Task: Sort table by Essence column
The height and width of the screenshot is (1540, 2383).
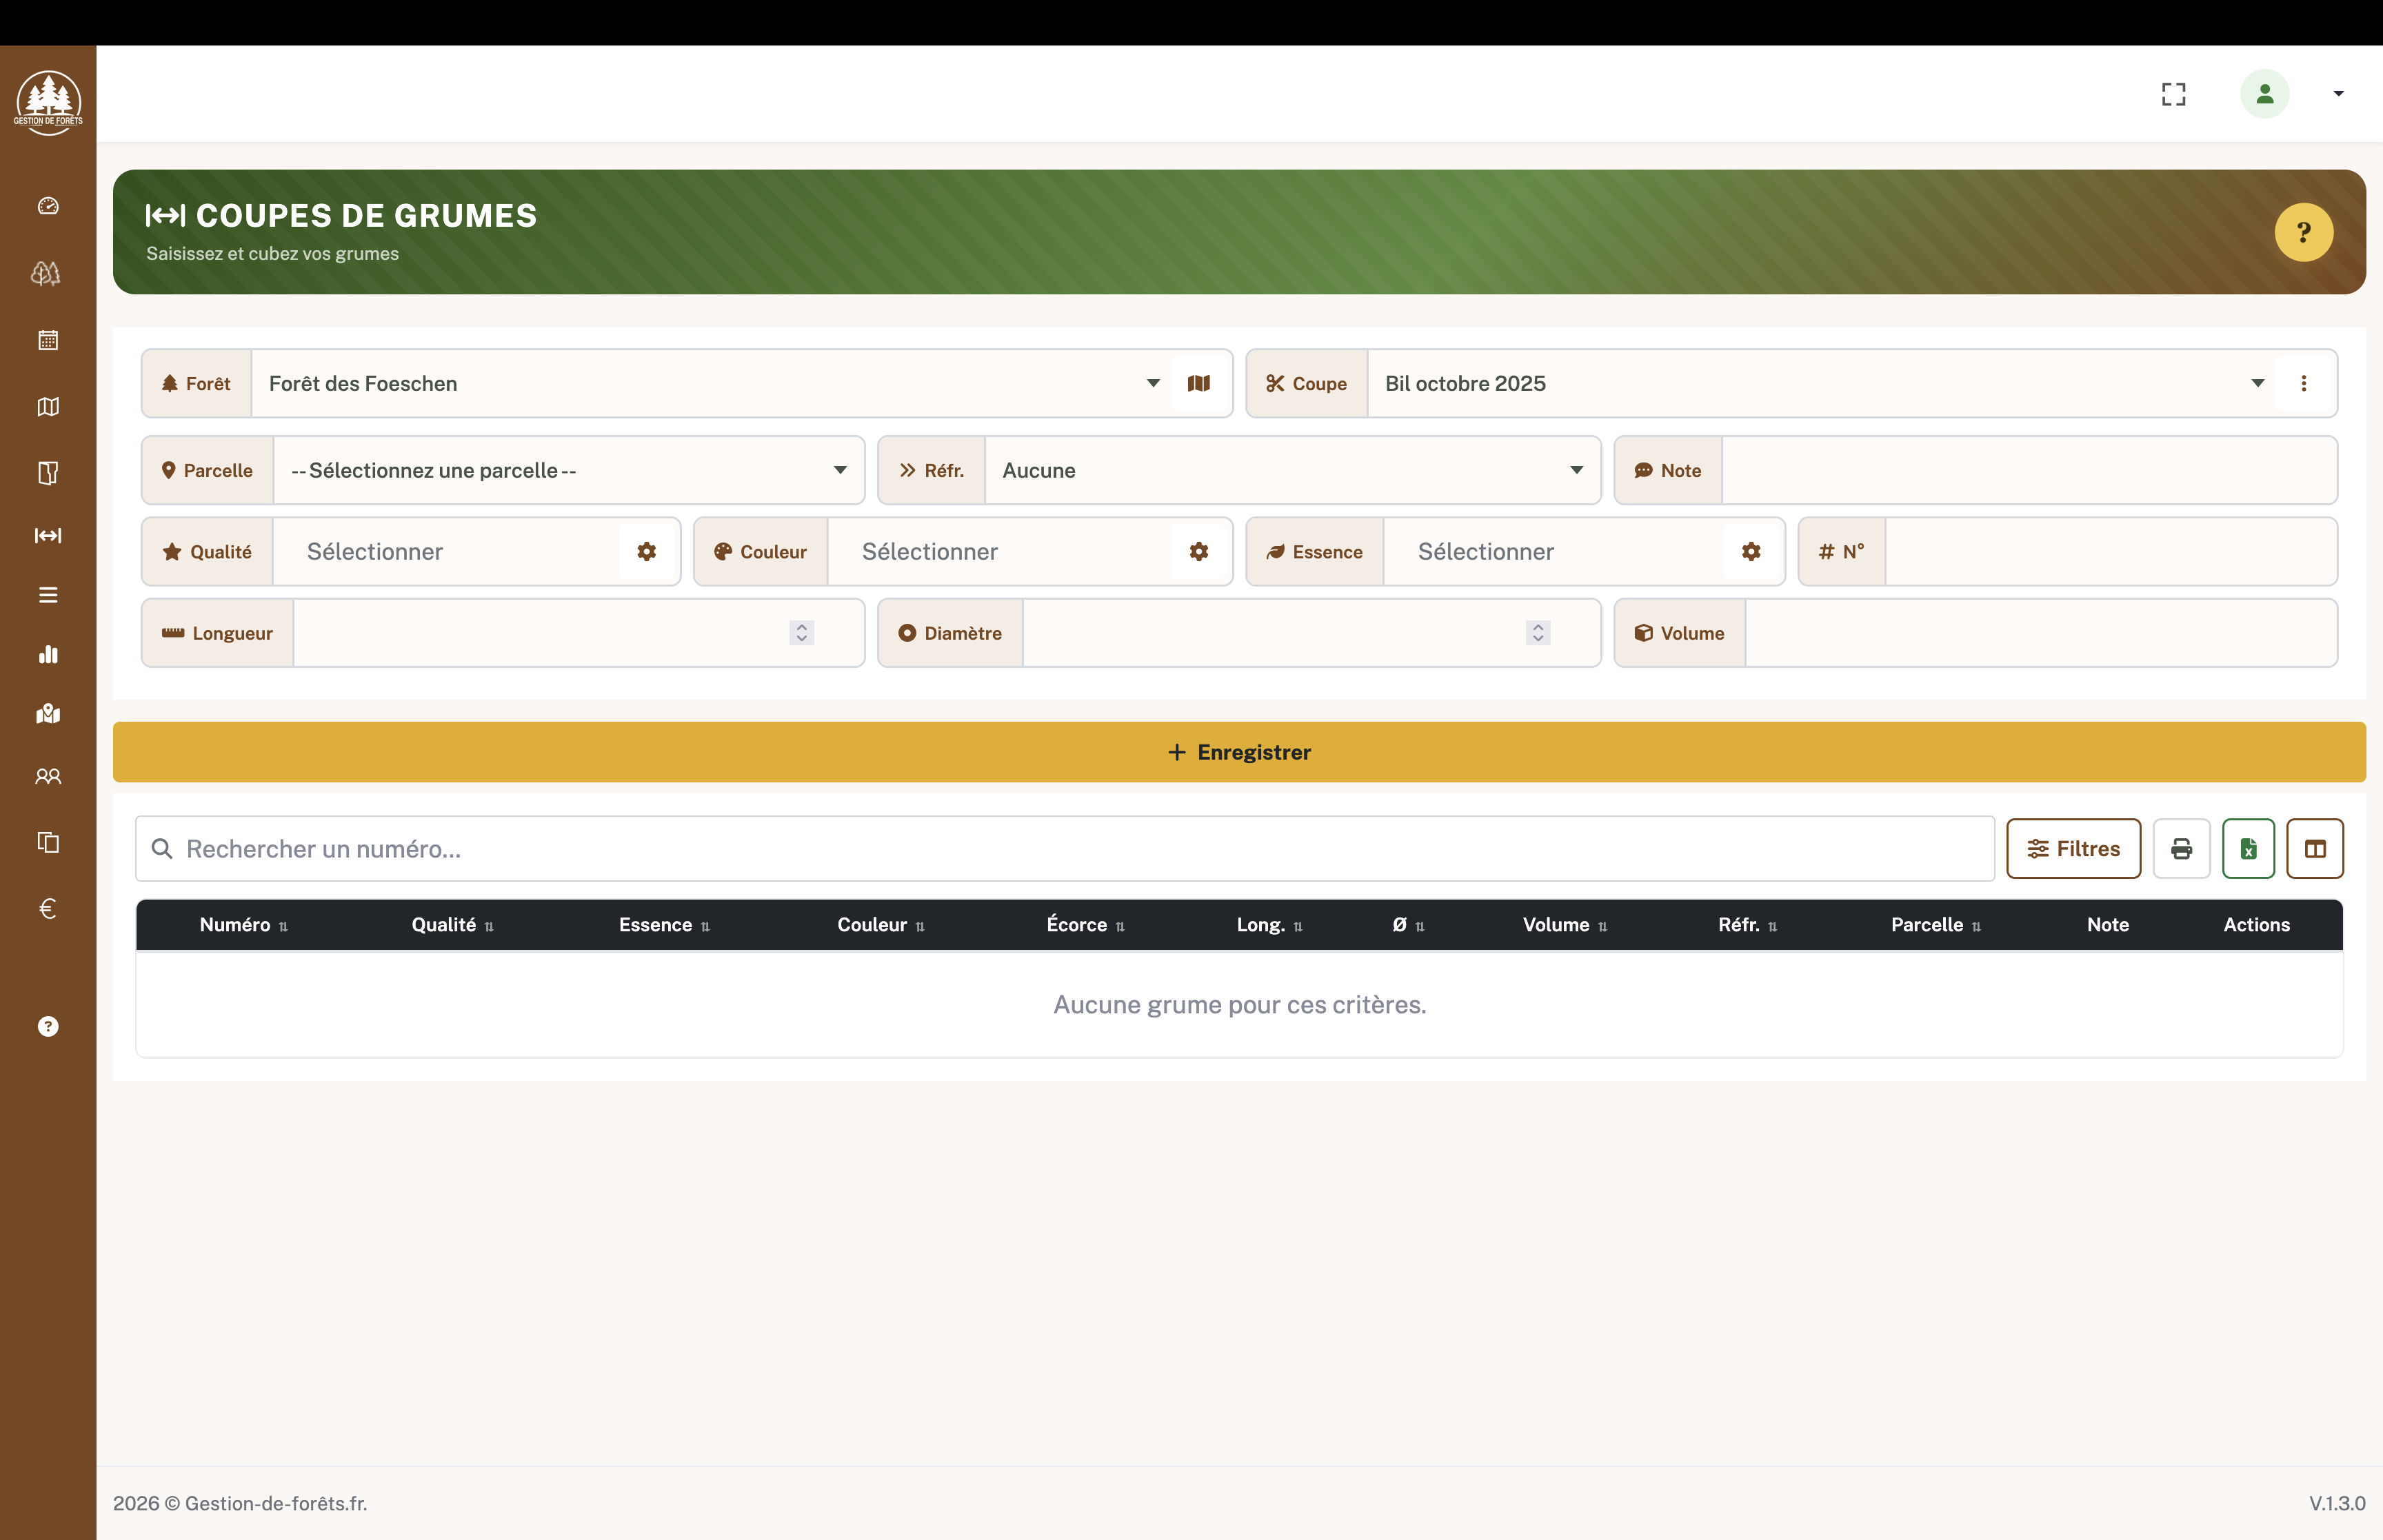Action: coord(664,925)
